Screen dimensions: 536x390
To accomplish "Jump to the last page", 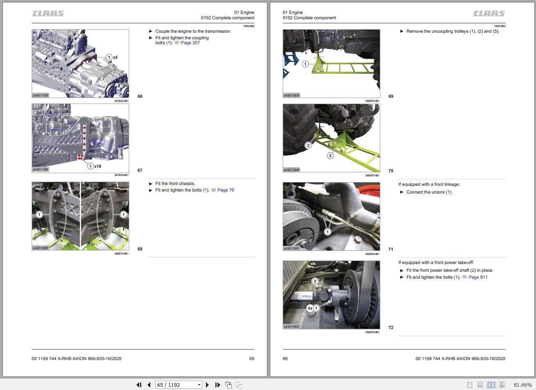I will click(x=217, y=385).
